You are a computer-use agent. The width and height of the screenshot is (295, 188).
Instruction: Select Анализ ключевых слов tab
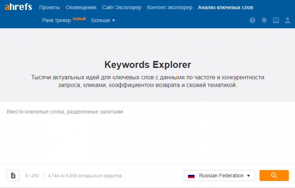pos(225,7)
